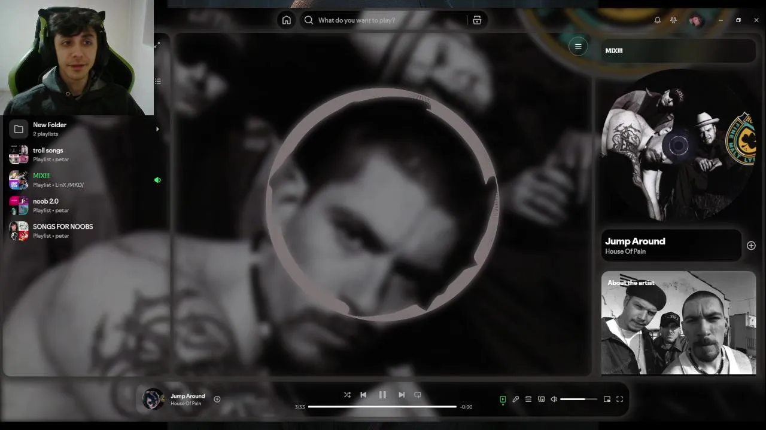Add Jump Around to Liked Songs from panel
766x430 pixels.
coord(751,245)
